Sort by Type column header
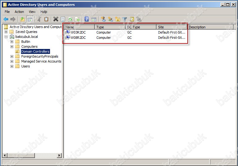 tap(110, 27)
